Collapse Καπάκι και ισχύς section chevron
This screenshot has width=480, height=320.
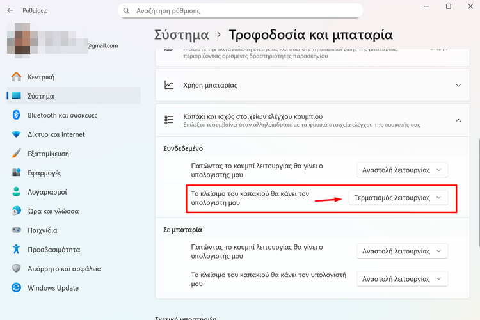(458, 120)
